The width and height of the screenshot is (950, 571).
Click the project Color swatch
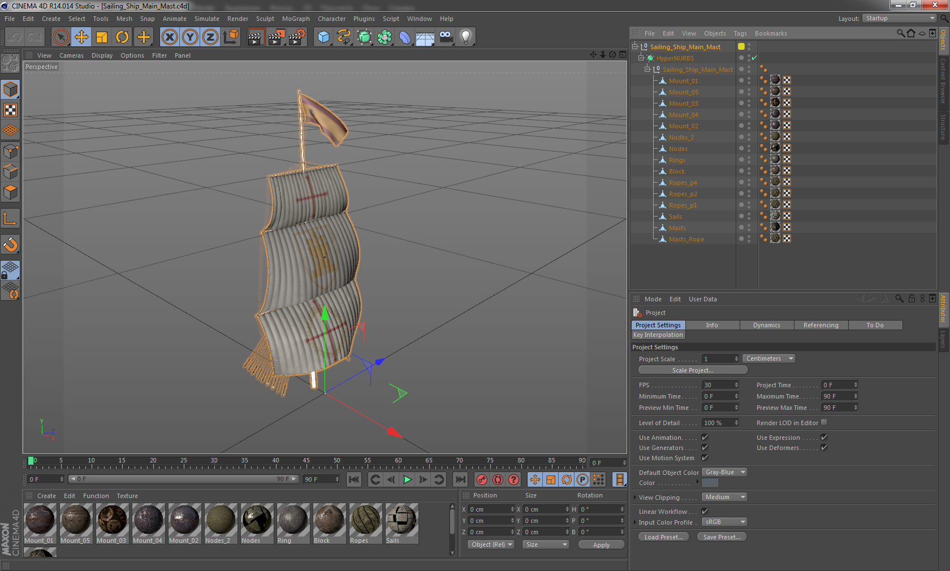pos(710,483)
